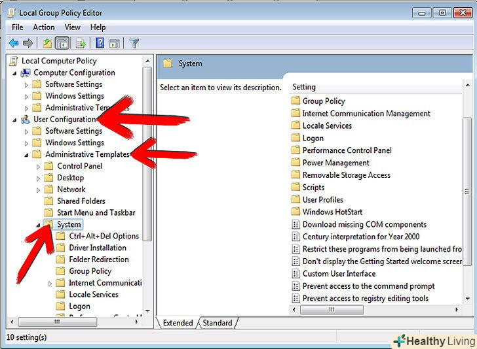The image size is (477, 349).
Task: Switch to the Standard tab
Action: [218, 323]
